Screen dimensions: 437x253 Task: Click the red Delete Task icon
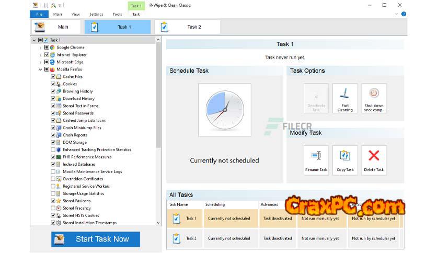[374, 155]
